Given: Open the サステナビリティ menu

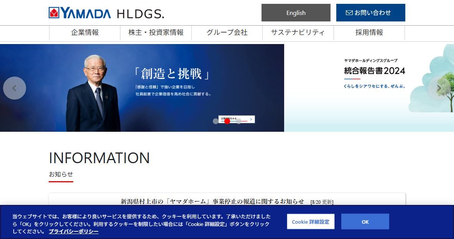Looking at the screenshot, I should [x=298, y=33].
